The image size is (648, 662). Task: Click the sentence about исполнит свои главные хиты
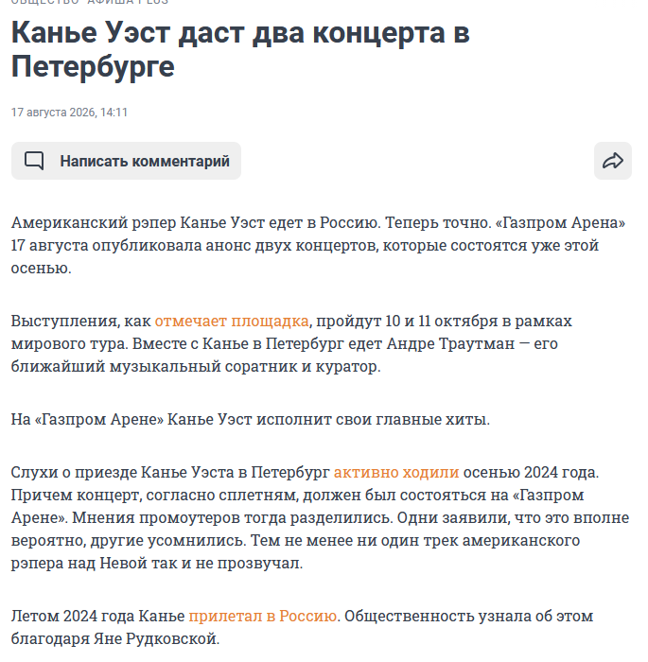pyautogui.click(x=251, y=419)
